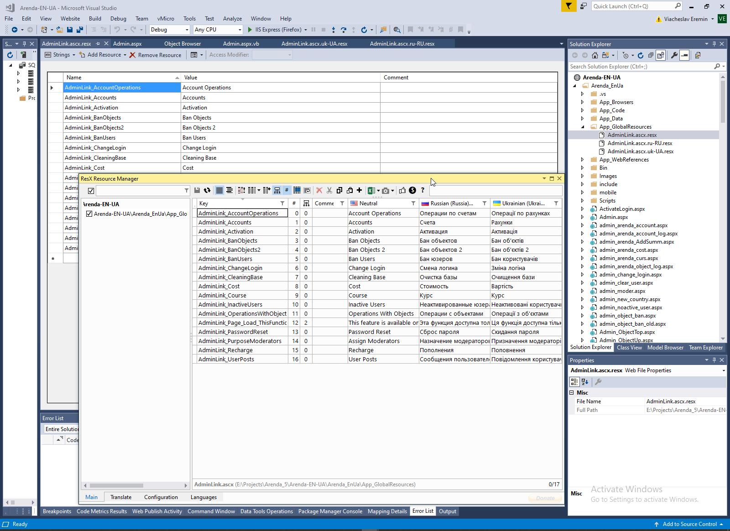Viewport: 730px width, 531px height.
Task: Toggle the select-all checkbox in ResX Manager
Action: tap(91, 191)
